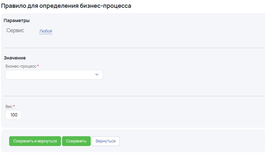Click the page title "Правило для определения бизнес-процесса"

[x=66, y=6]
